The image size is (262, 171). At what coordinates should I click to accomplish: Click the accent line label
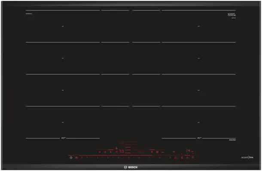tap(247, 157)
